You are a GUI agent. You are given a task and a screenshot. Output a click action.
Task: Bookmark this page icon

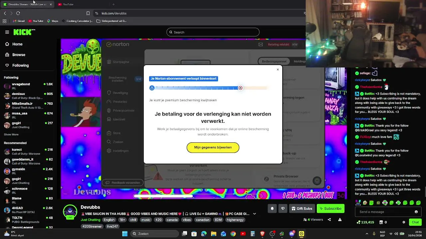click(88, 13)
